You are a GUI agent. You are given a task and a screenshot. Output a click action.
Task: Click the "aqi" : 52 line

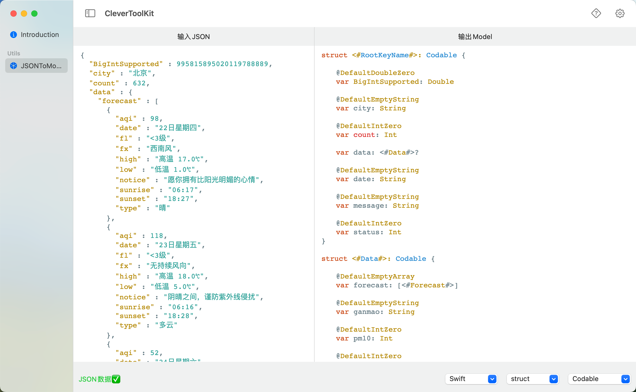click(x=139, y=353)
